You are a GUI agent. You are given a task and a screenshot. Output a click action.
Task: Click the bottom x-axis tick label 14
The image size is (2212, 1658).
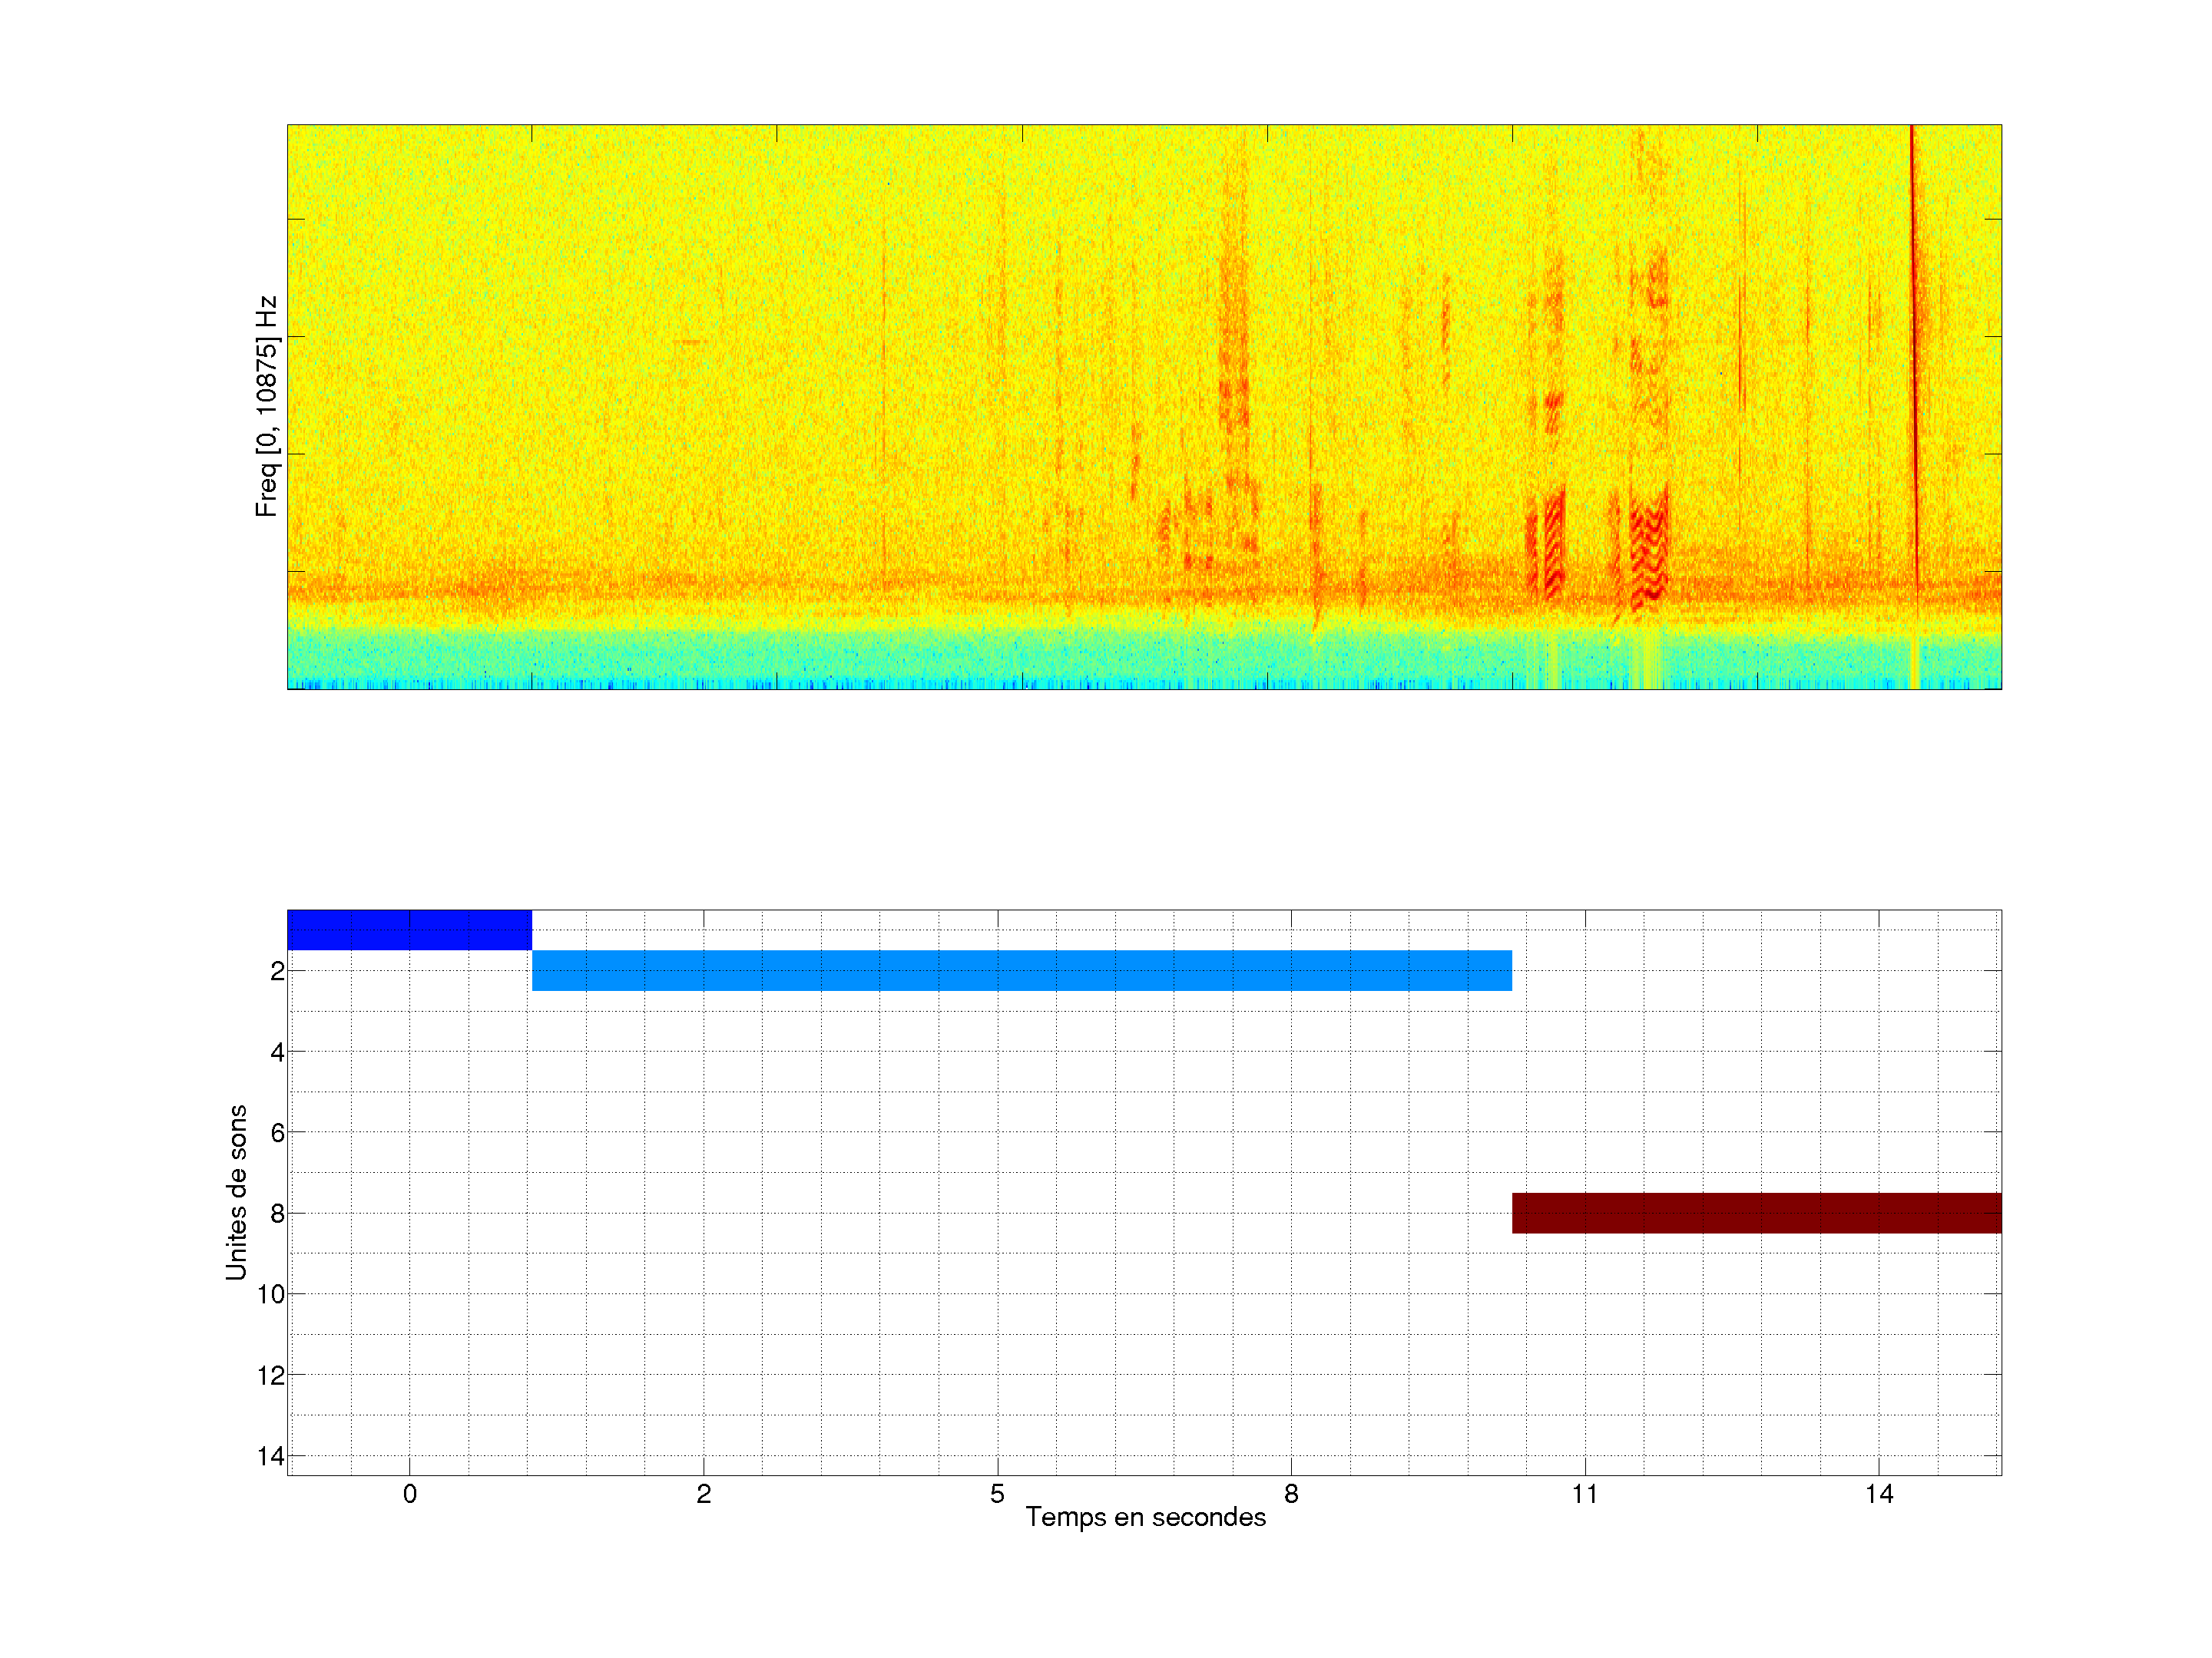click(x=1878, y=1494)
